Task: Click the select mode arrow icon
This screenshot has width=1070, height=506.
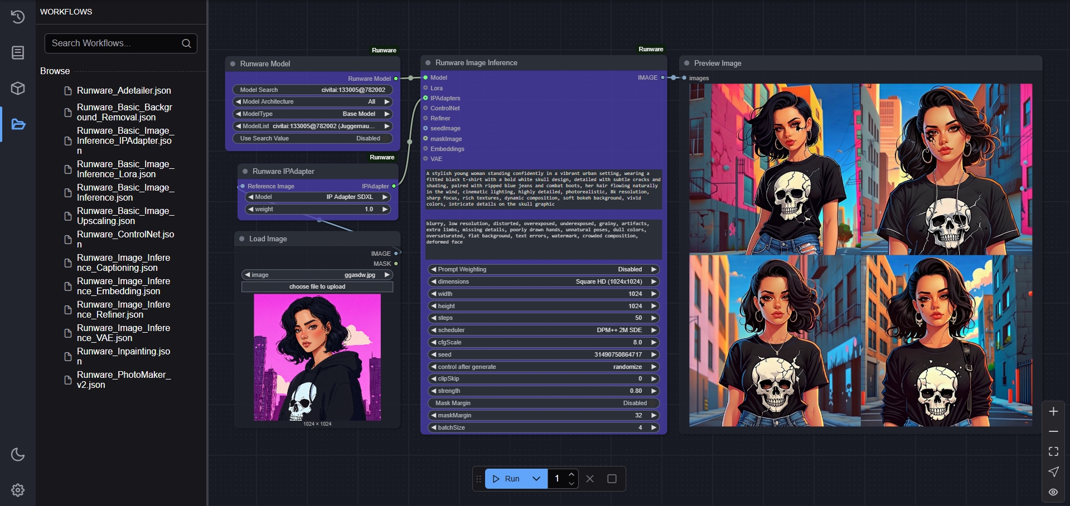Action: click(1053, 471)
